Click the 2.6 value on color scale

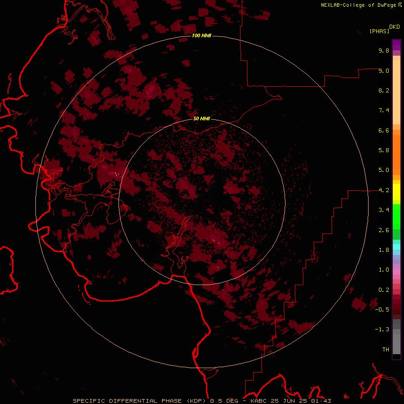coord(384,230)
